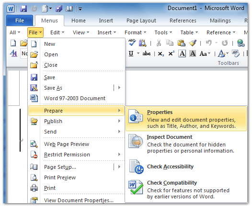The width and height of the screenshot is (252, 207).
Task: Choose Open from the File menu
Action: [x=77, y=54]
